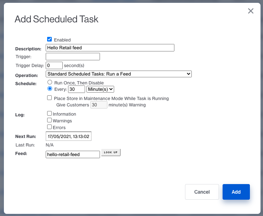Image resolution: width=263 pixels, height=216 pixels.
Task: Focus the Trigger input field
Action: (73, 57)
